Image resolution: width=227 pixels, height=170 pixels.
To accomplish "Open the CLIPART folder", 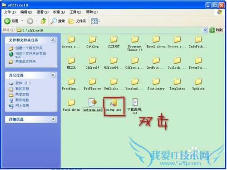I will [113, 42].
